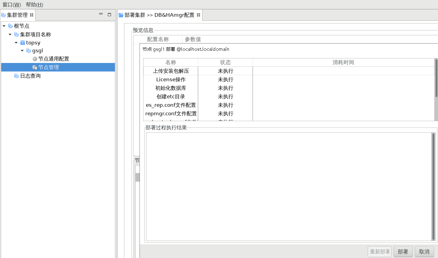Click the topsy cluster icon
The height and width of the screenshot is (258, 438).
click(22, 43)
